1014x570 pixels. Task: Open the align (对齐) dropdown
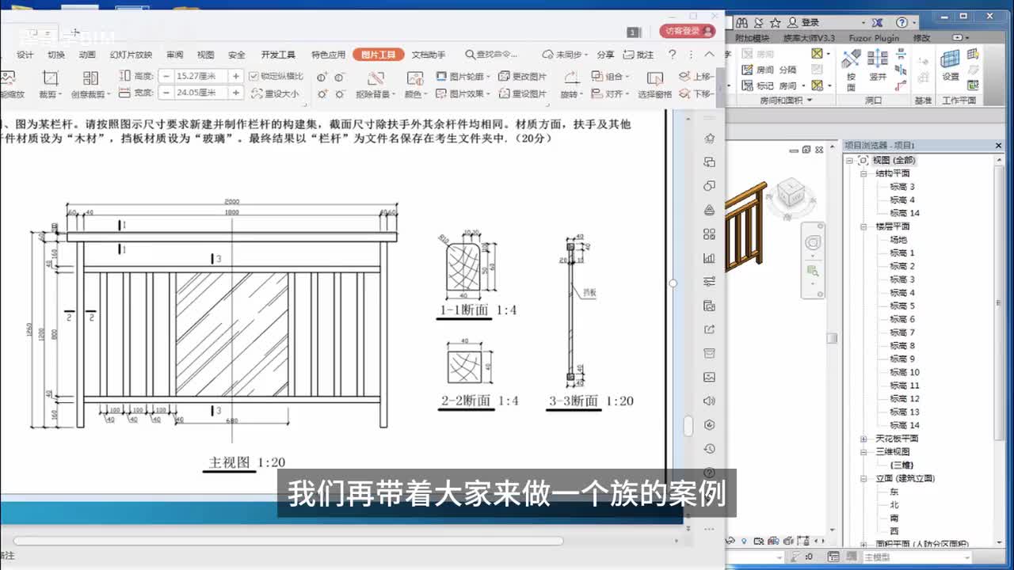[611, 93]
